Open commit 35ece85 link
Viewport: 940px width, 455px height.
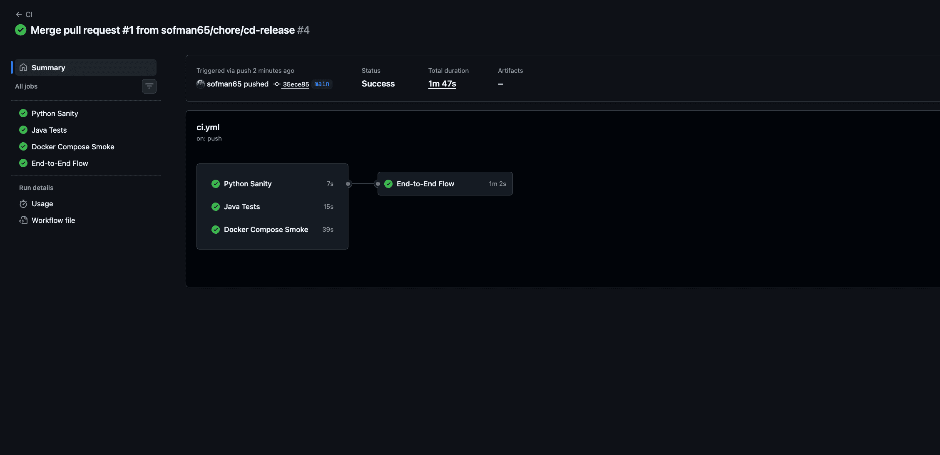(x=296, y=84)
